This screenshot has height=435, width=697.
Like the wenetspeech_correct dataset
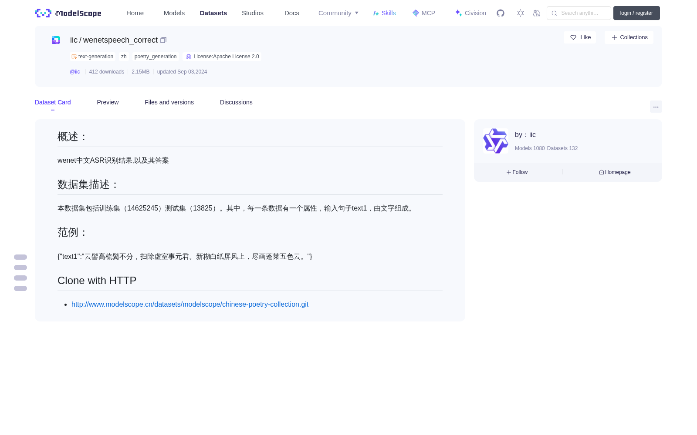580,37
